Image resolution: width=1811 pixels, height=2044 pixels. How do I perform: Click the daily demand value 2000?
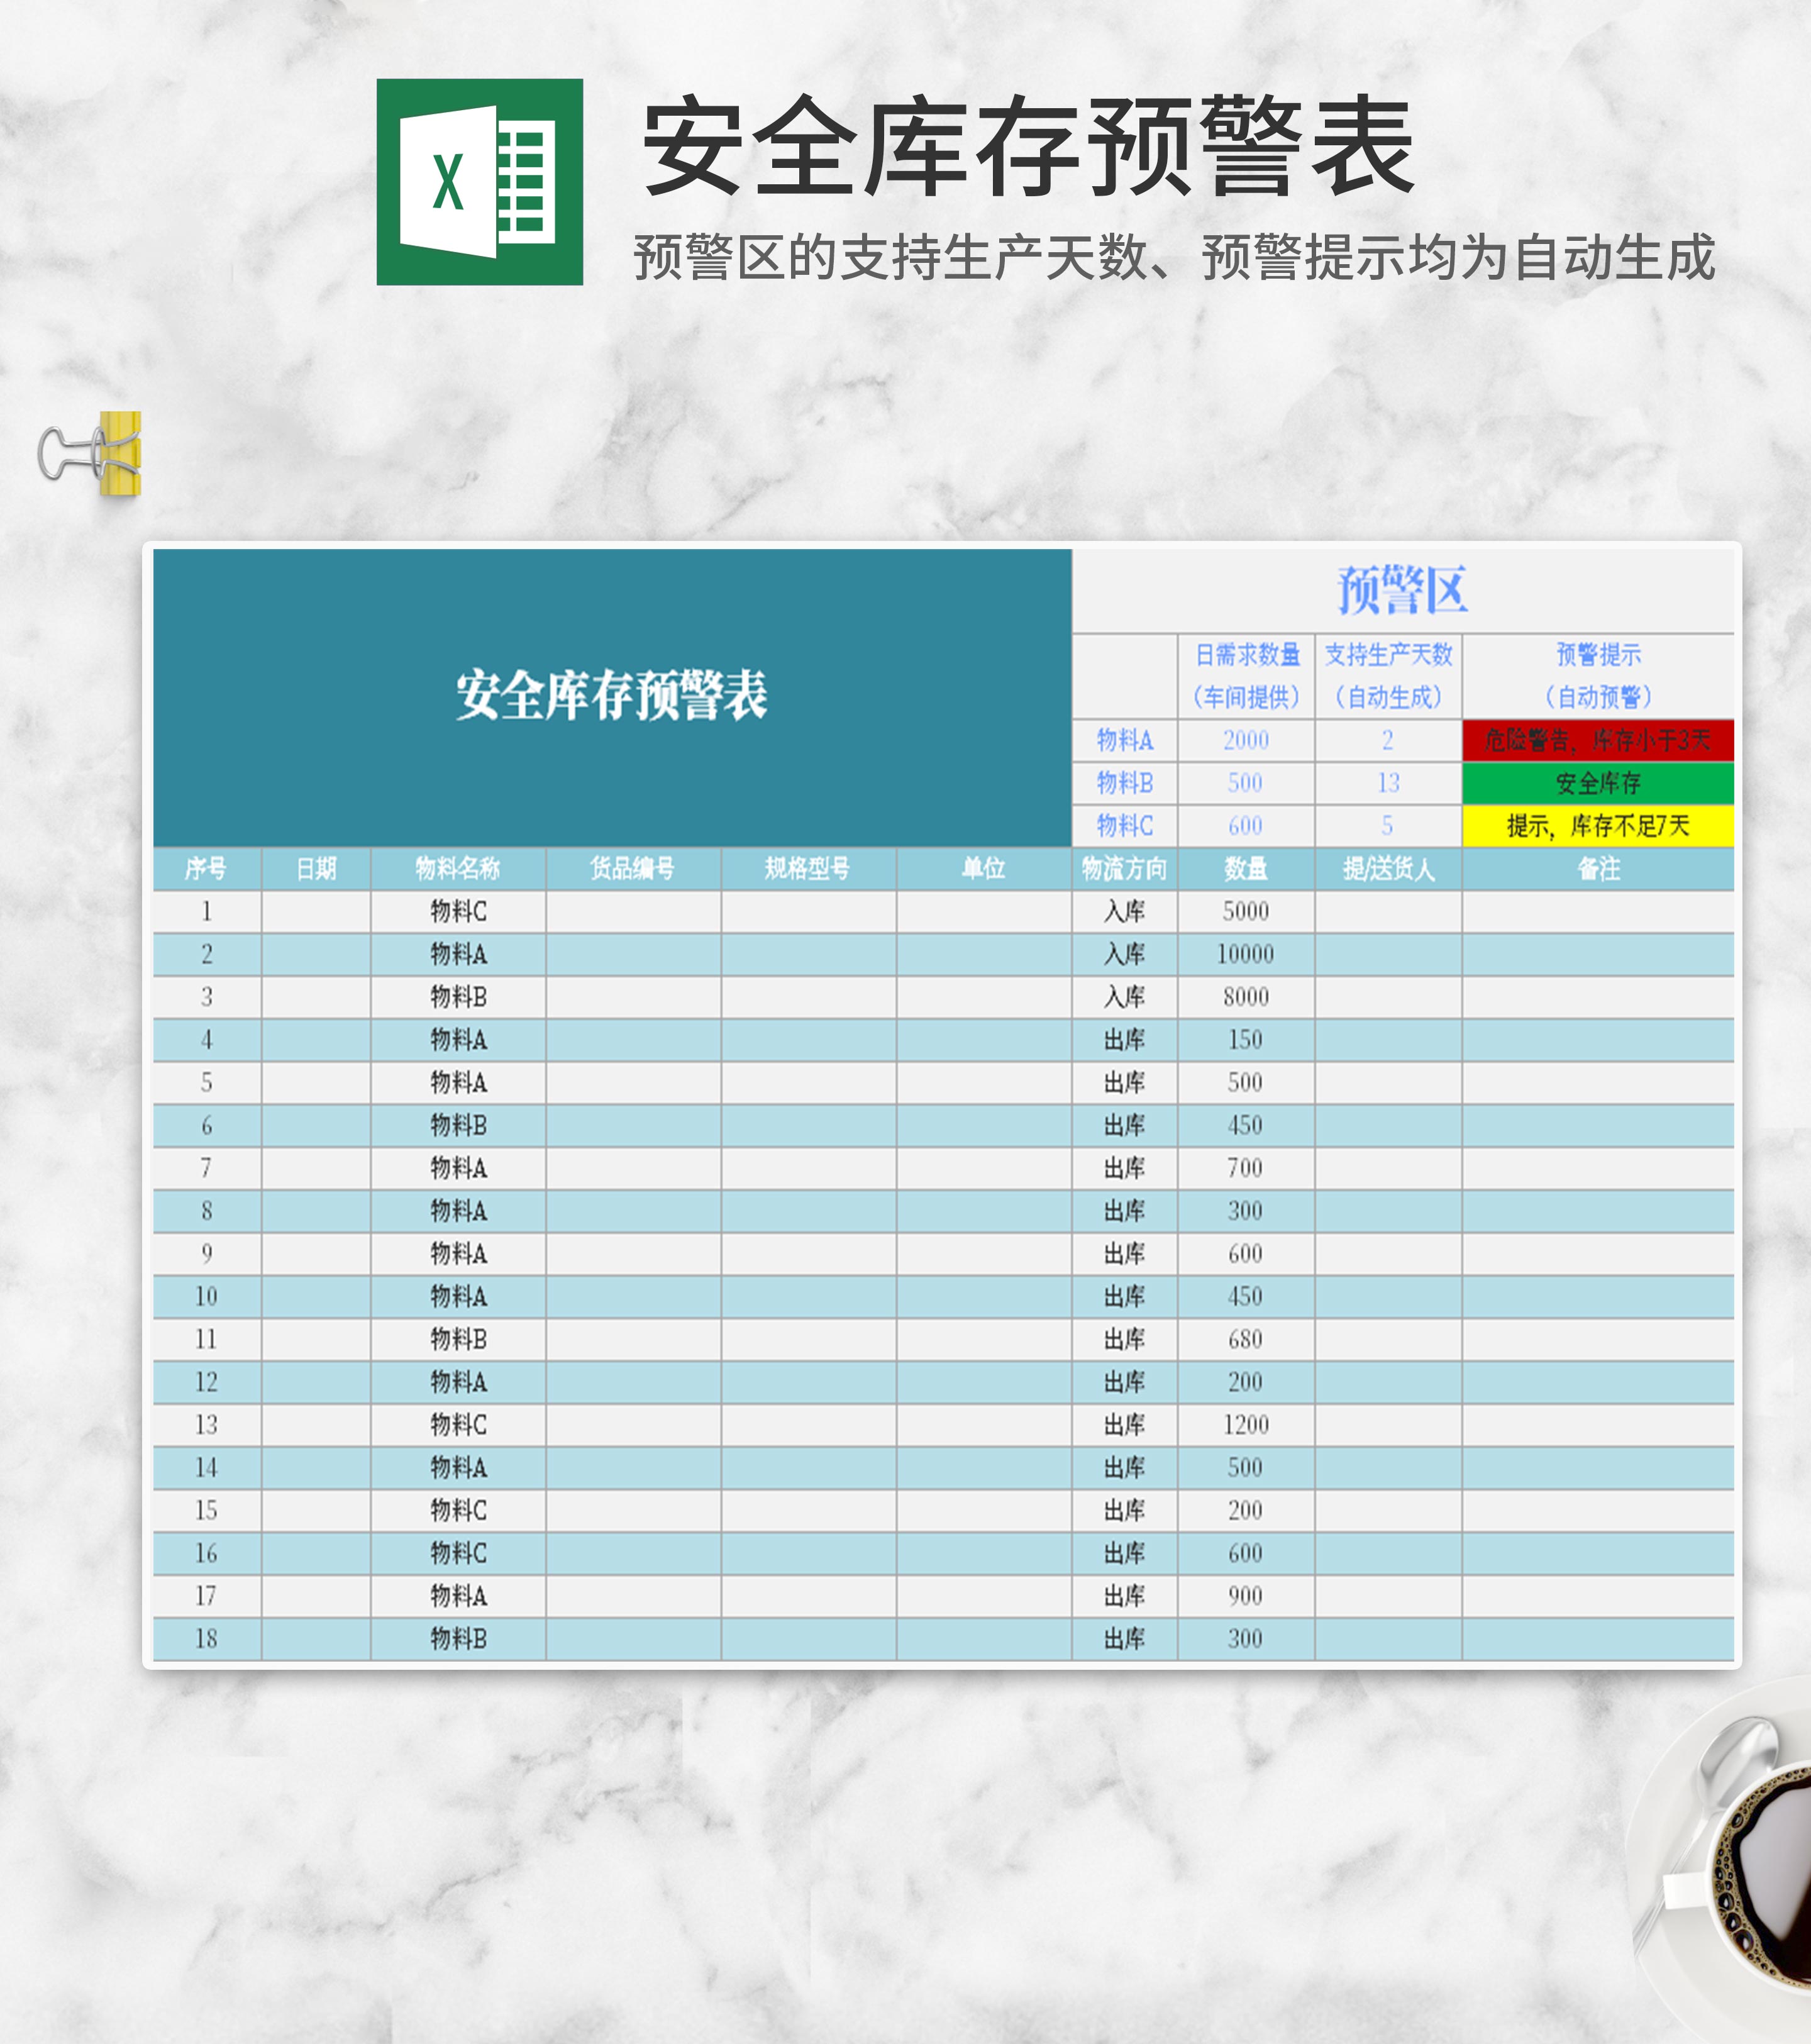1245,740
